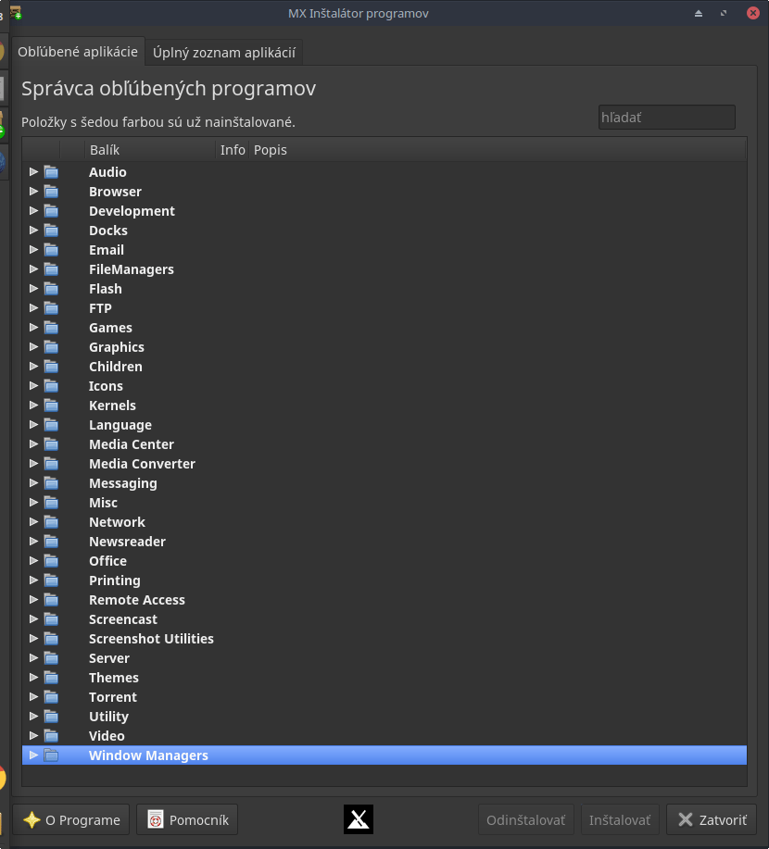Select the Office category label
769x849 pixels.
point(107,561)
